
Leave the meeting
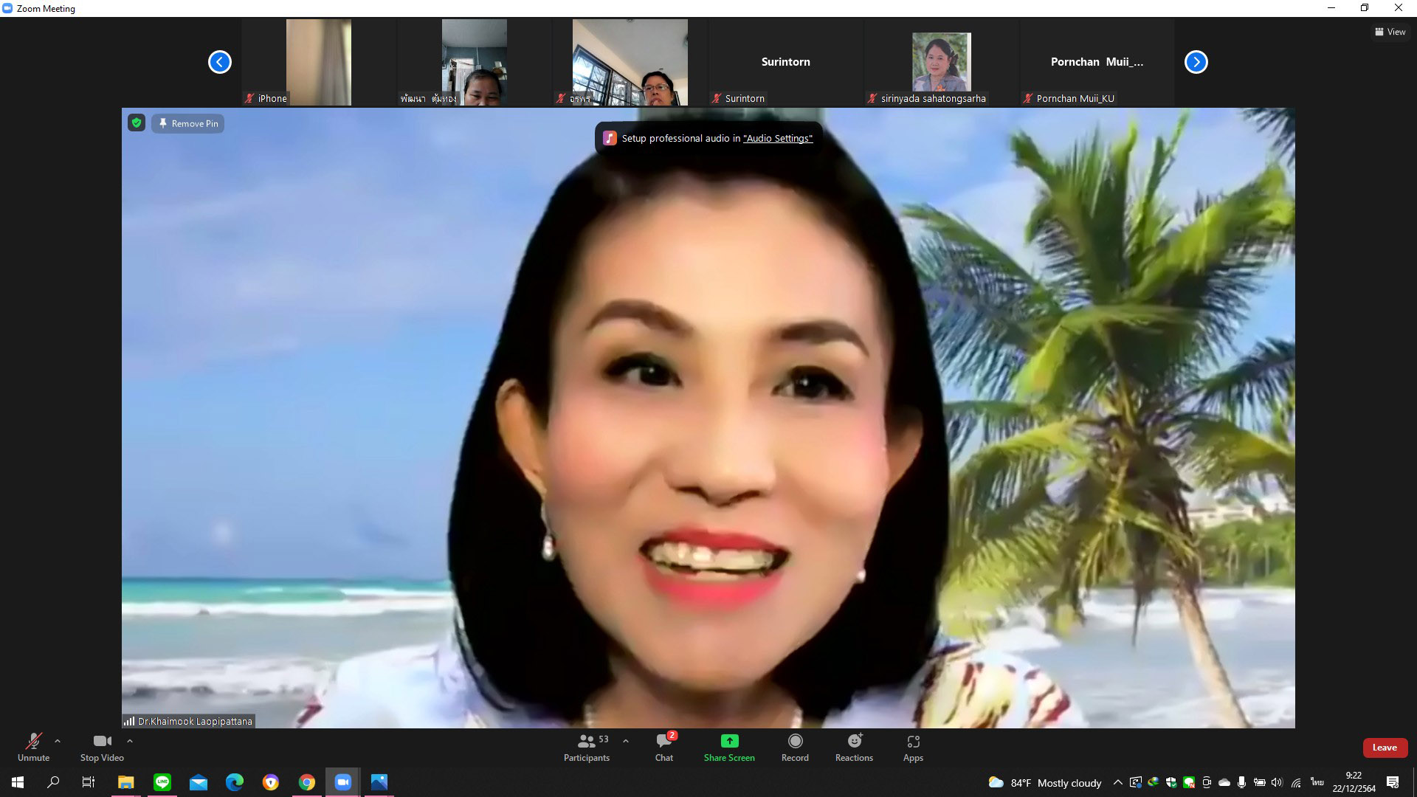pos(1384,748)
